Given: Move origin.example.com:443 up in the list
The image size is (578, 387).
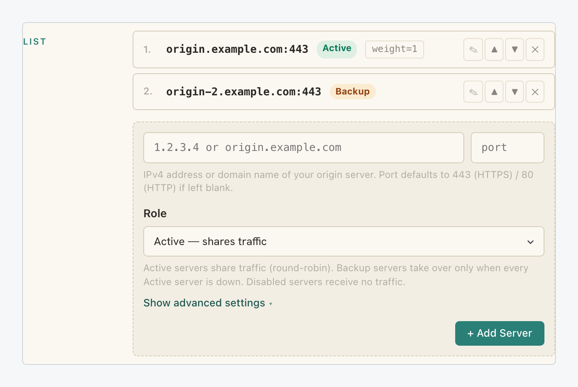Looking at the screenshot, I should 494,49.
